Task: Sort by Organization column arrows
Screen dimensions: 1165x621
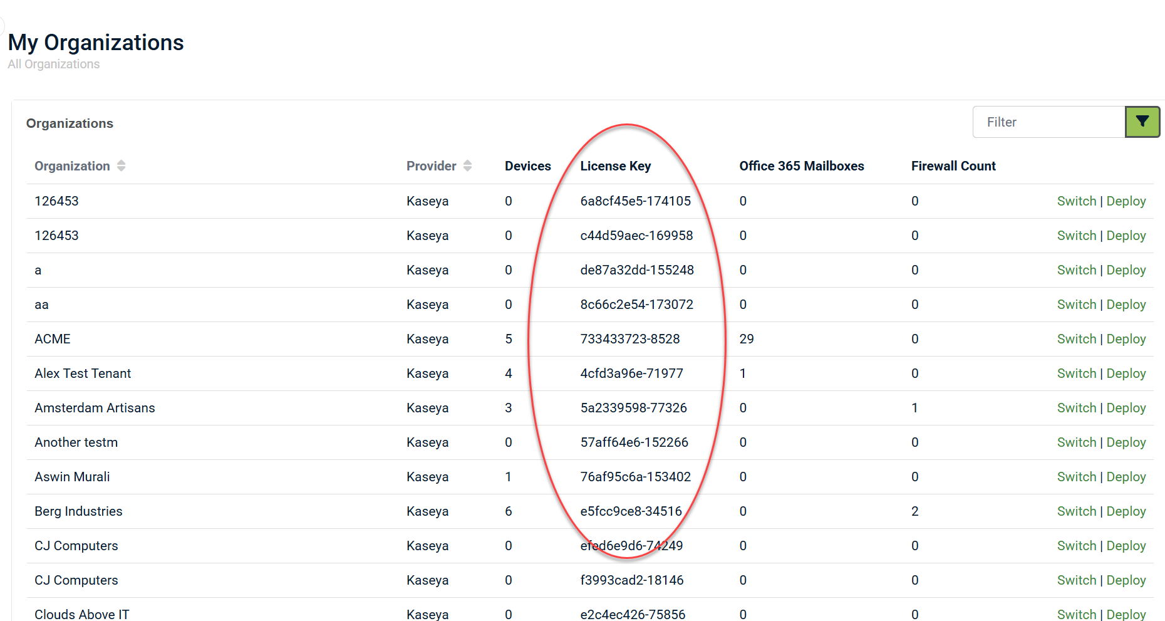Action: click(121, 166)
